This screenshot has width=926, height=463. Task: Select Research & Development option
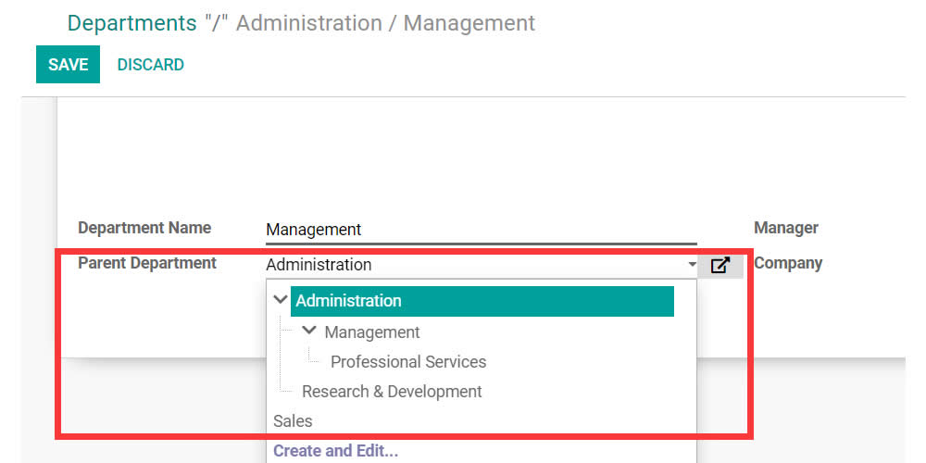click(392, 392)
